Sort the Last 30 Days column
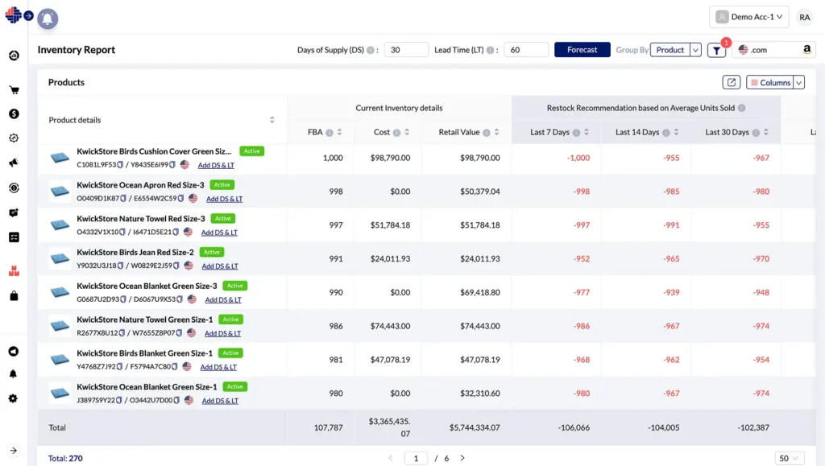 click(x=766, y=132)
